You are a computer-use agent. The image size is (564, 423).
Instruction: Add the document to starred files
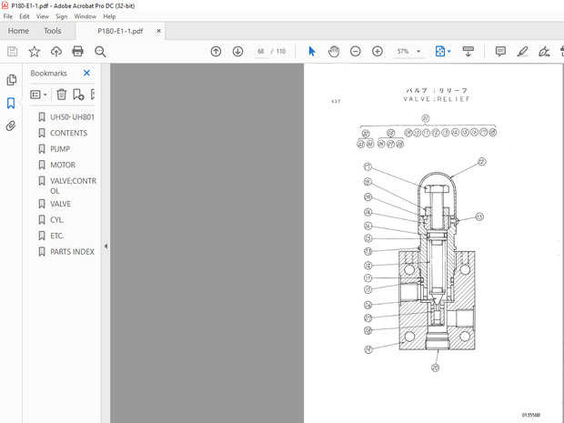click(x=35, y=52)
